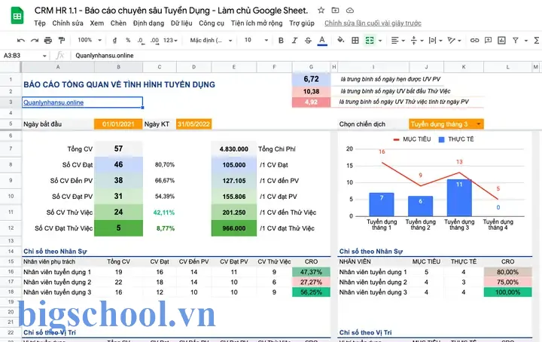Image resolution: width=542 pixels, height=342 pixels.
Task: Open the Dữ liệu menu
Action: coord(181,23)
